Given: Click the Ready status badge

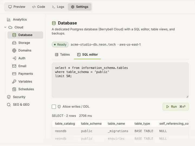Looking at the screenshot, I should pos(60,44).
